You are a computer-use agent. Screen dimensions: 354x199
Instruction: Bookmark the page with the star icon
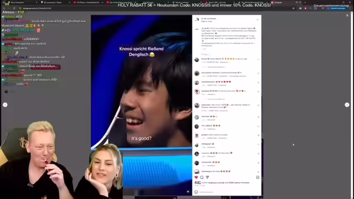click(x=294, y=8)
